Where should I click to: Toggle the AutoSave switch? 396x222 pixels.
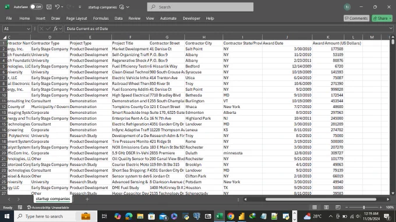(36, 7)
